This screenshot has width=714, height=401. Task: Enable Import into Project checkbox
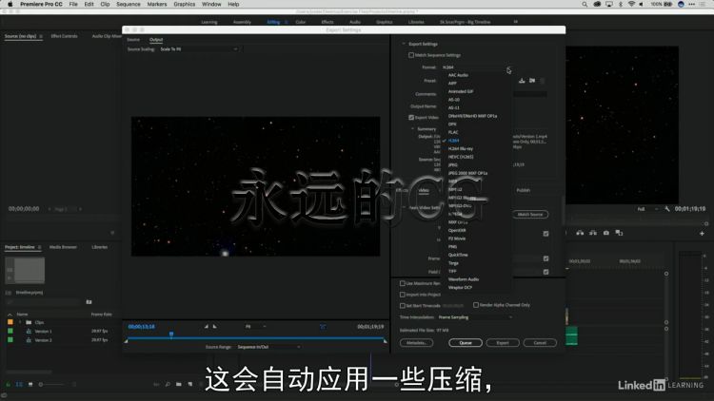point(403,295)
